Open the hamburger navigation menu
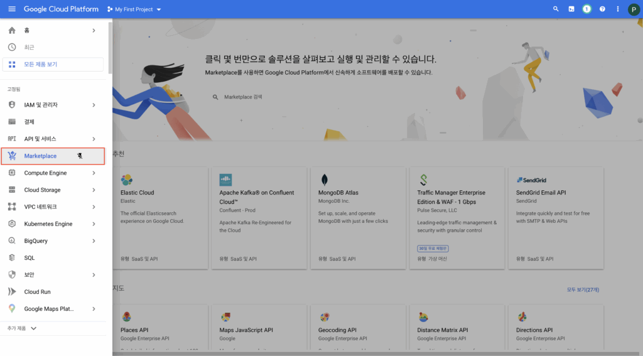This screenshot has width=643, height=356. point(12,9)
